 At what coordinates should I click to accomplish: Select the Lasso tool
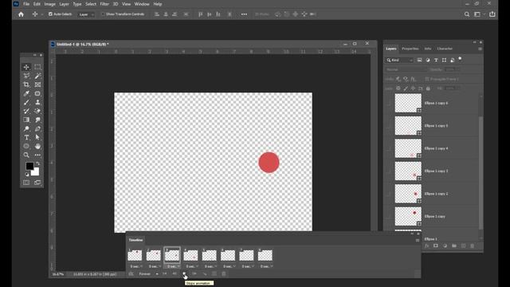tap(26, 76)
